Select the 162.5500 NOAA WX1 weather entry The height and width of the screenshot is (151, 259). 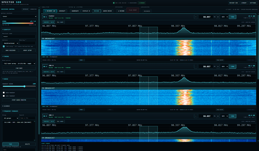(x=18, y=122)
